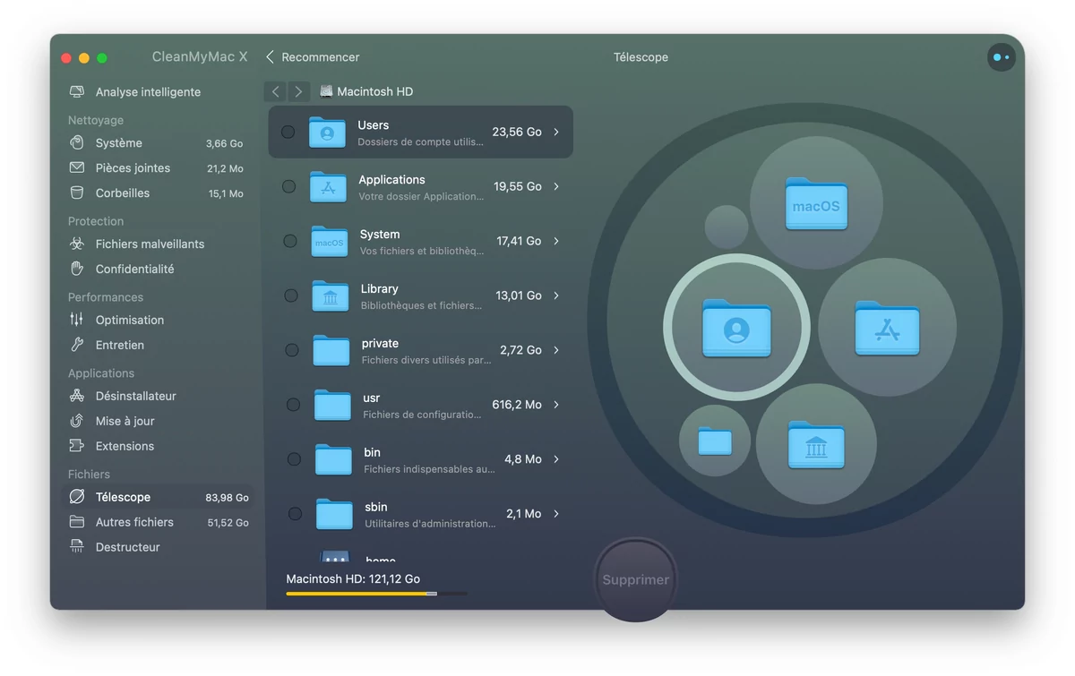Screen dimensions: 1075x676
Task: Go back with the left navigation arrow
Action: [x=276, y=91]
